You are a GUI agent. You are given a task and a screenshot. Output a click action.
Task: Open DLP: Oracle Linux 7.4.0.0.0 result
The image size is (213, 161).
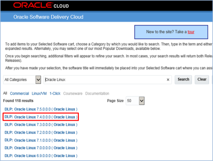[x=41, y=117]
